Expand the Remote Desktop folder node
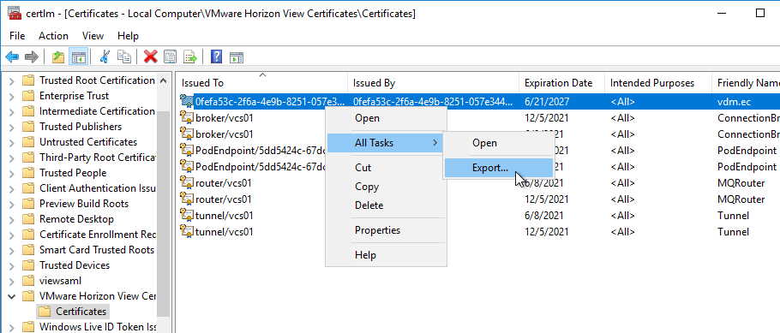This screenshot has height=333, width=780. click(12, 219)
